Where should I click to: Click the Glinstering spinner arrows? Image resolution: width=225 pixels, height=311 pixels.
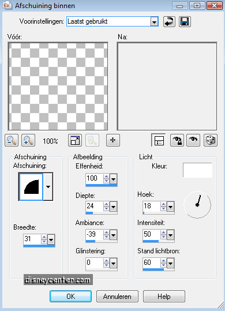106,263
